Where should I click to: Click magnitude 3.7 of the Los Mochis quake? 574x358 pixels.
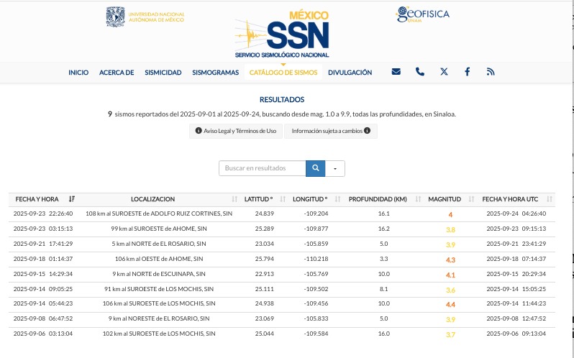point(450,334)
